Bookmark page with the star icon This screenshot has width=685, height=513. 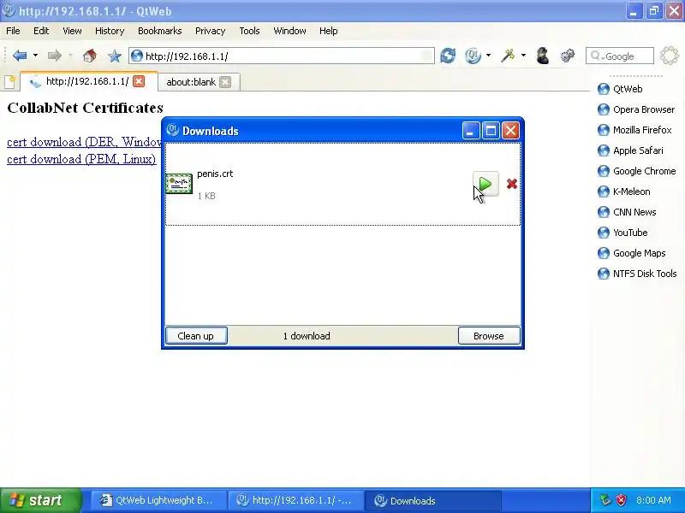point(115,56)
